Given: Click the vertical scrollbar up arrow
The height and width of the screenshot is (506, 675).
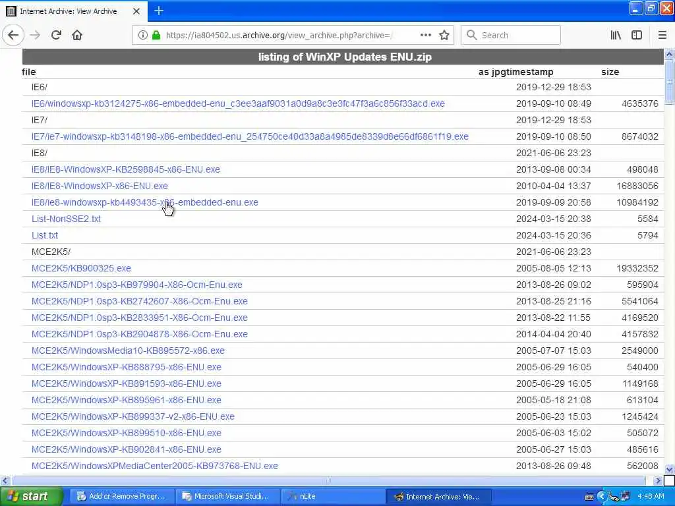Looking at the screenshot, I should click(670, 54).
